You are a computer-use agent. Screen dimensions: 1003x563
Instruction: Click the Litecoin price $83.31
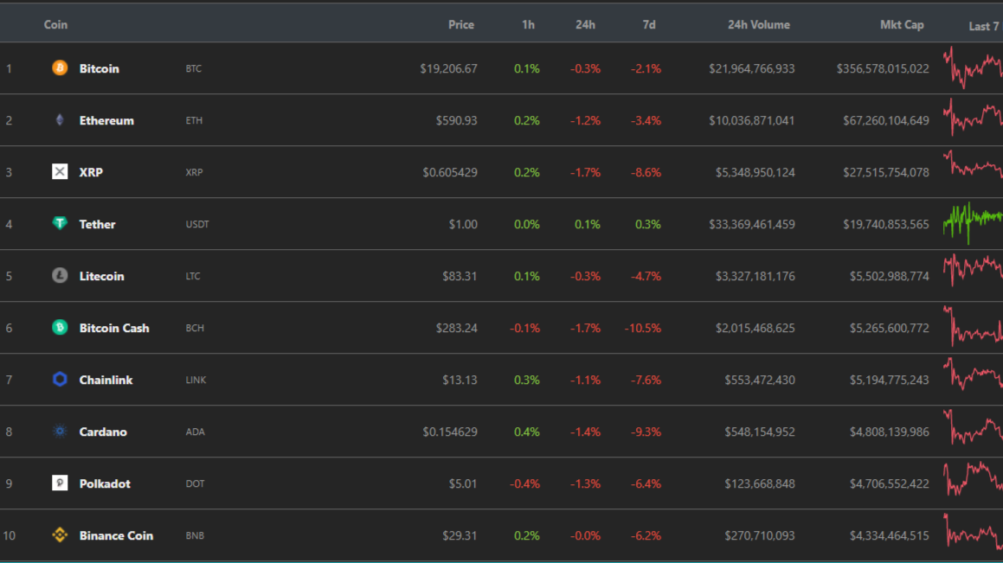tap(460, 276)
